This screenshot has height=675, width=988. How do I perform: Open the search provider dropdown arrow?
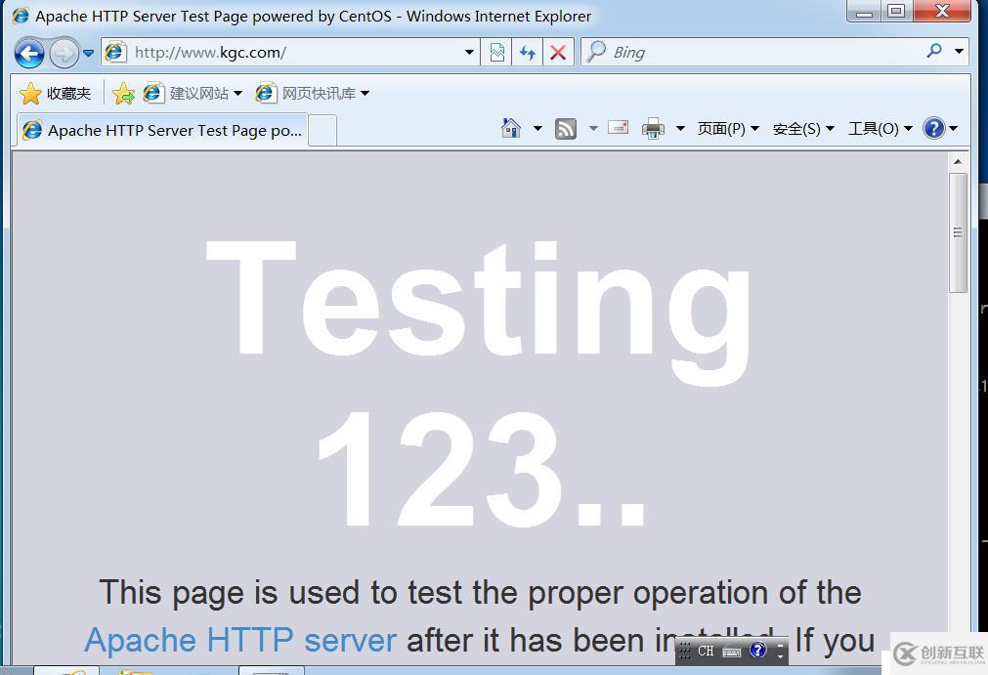(959, 51)
